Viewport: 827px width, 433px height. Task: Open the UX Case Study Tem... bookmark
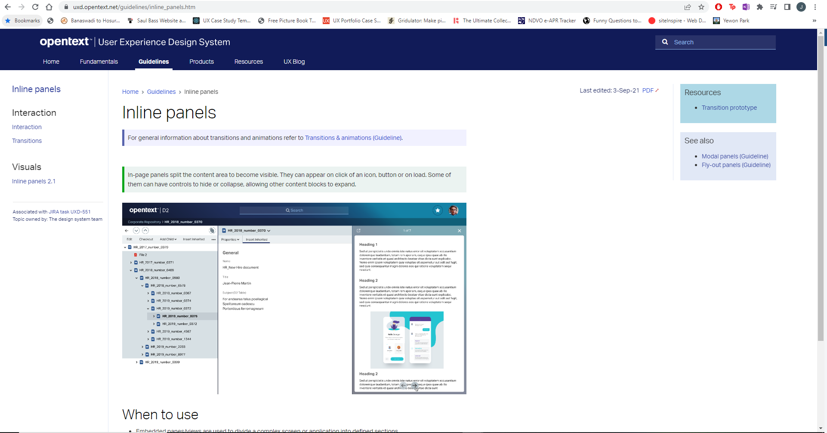(x=222, y=21)
